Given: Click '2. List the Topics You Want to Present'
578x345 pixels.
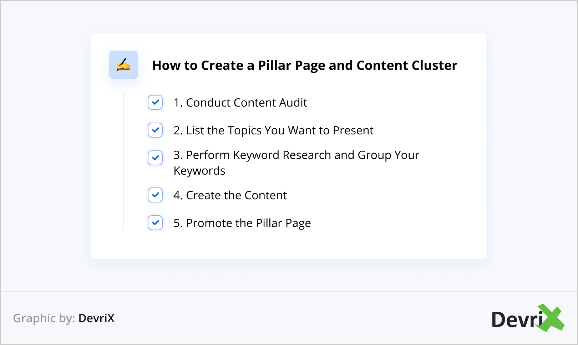Looking at the screenshot, I should click(x=273, y=130).
